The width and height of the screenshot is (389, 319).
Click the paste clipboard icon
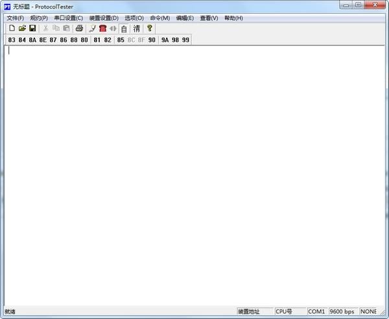(66, 29)
